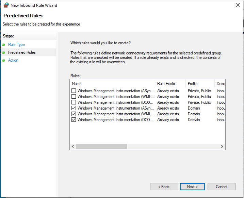
Task: Click the green bullet beside Rule Type
Action: click(4, 45)
